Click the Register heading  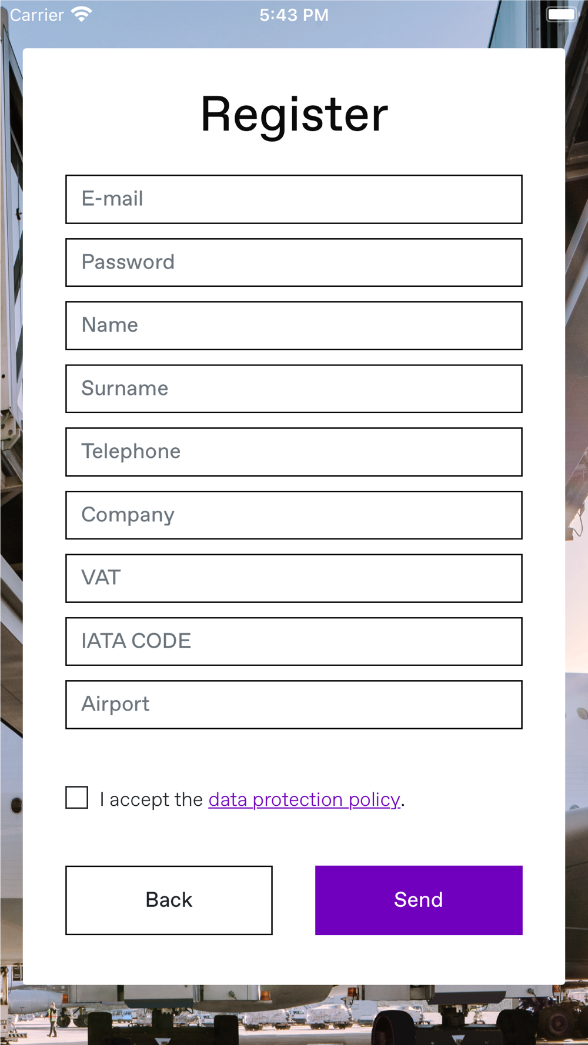coord(294,114)
